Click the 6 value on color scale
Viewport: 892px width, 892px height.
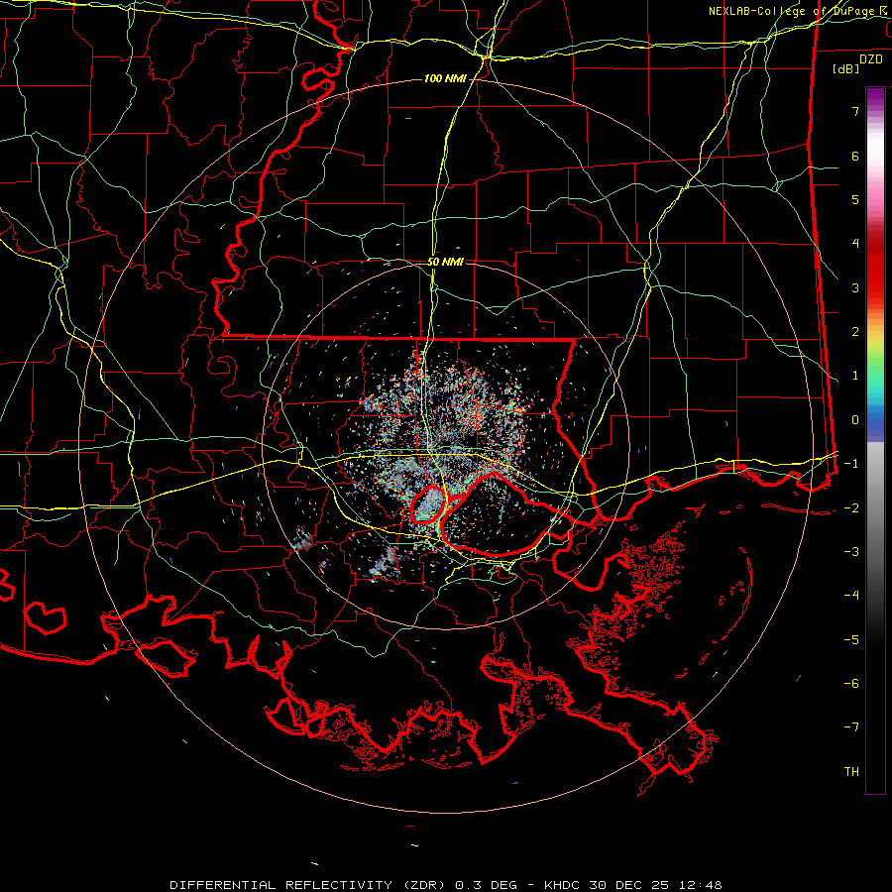coord(855,156)
